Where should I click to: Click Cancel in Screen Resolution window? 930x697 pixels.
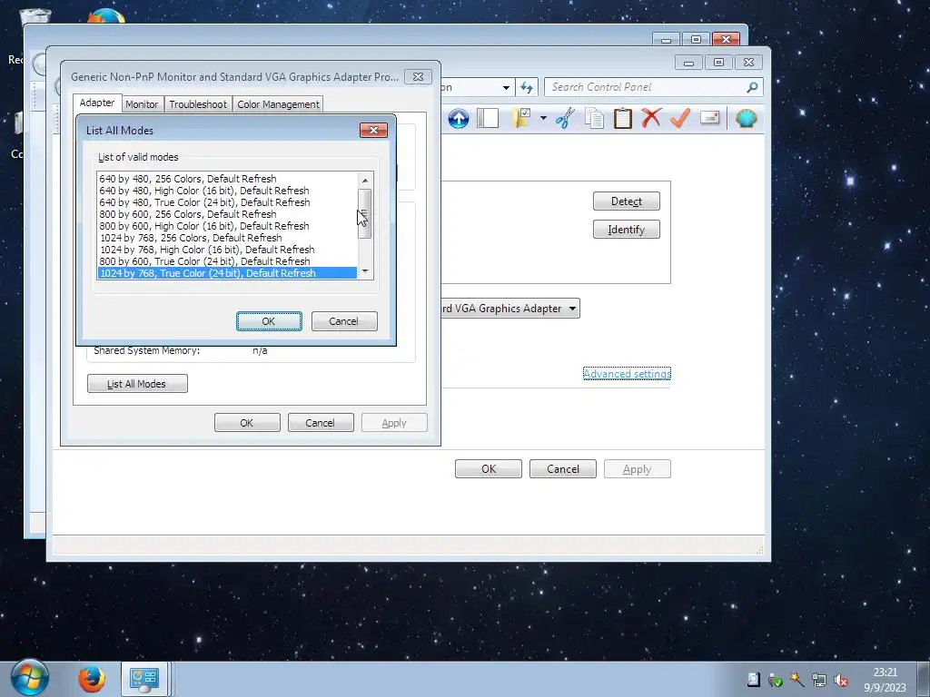[563, 469]
